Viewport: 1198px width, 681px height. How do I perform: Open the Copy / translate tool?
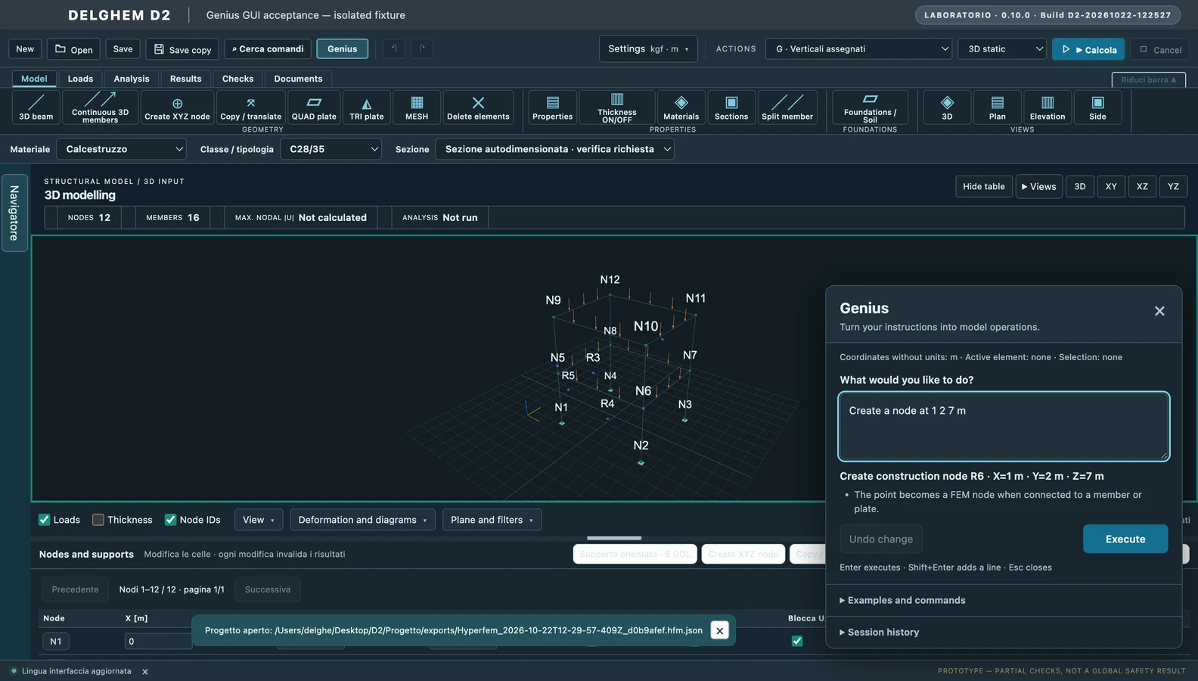(x=251, y=107)
